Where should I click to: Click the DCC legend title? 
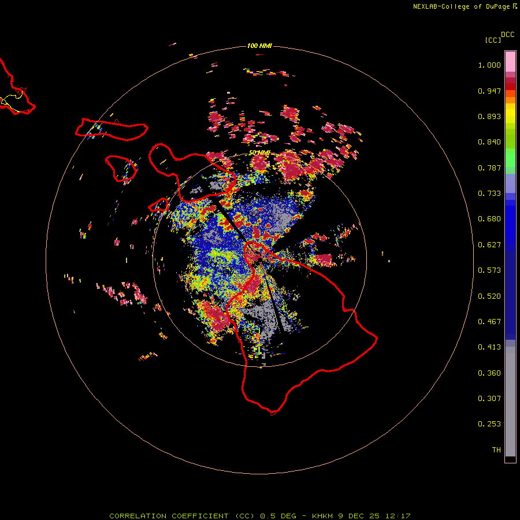(x=508, y=35)
